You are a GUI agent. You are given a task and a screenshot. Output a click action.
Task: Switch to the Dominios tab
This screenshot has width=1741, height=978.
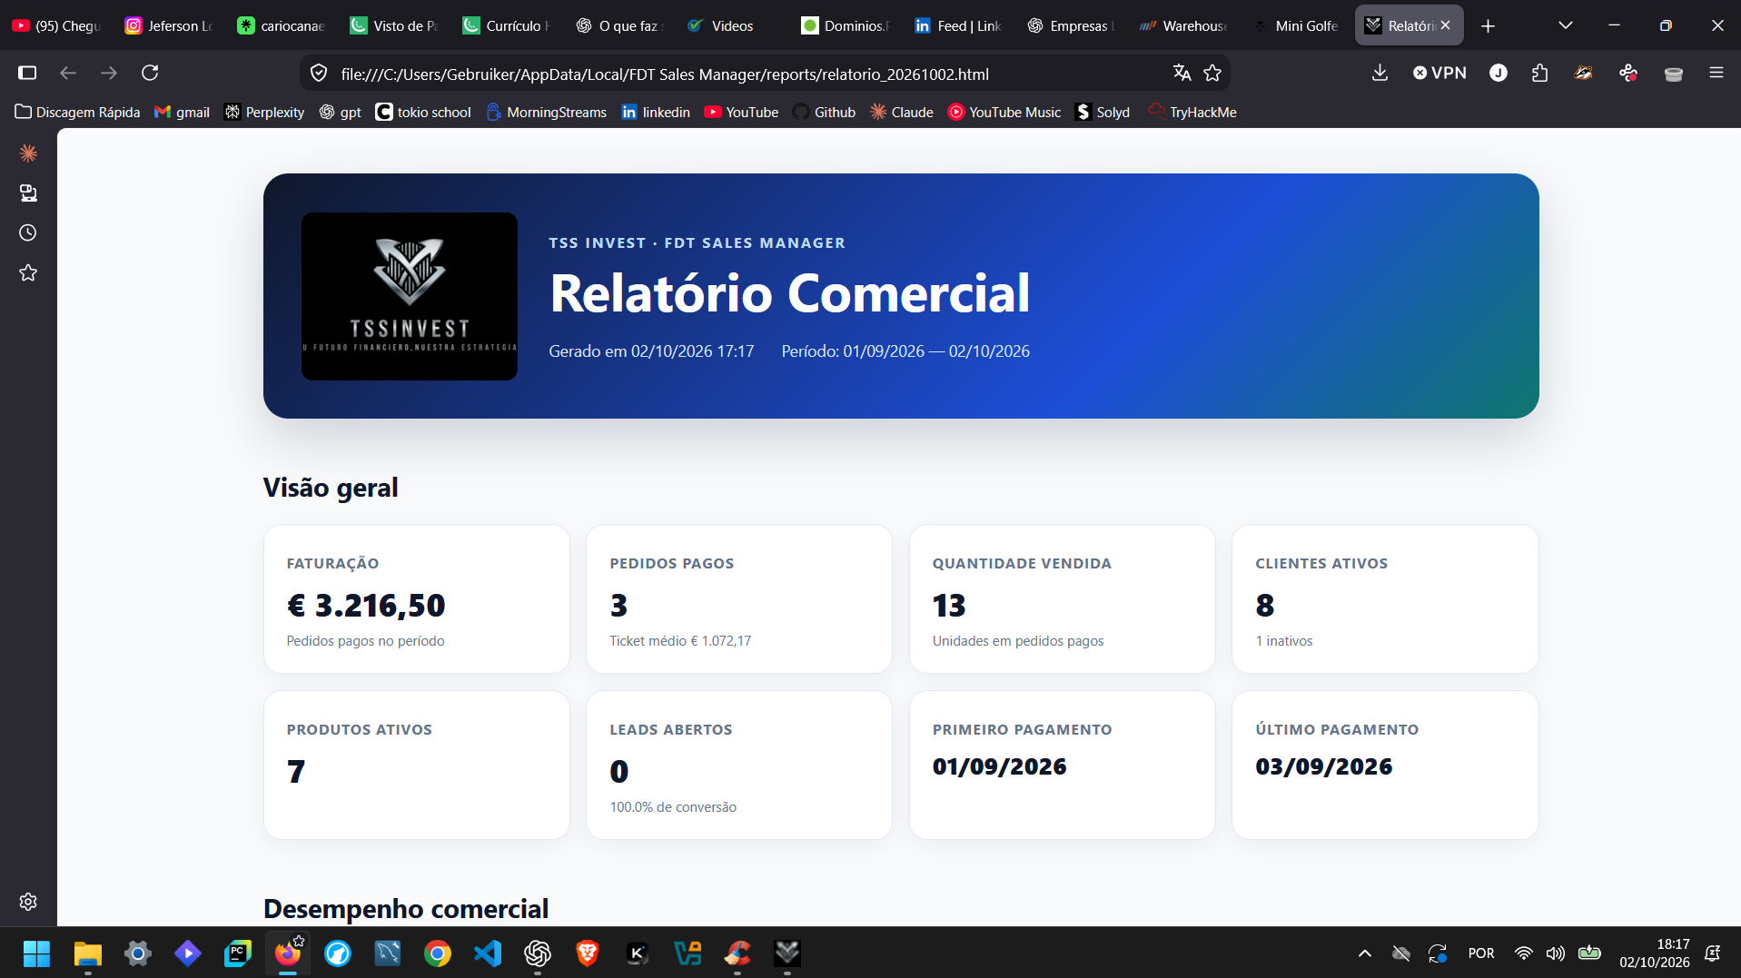pos(846,25)
